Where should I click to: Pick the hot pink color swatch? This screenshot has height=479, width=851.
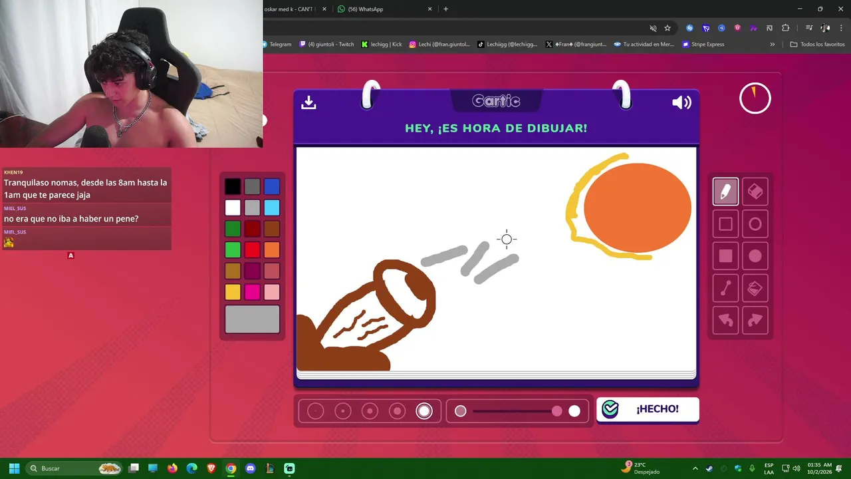252,292
